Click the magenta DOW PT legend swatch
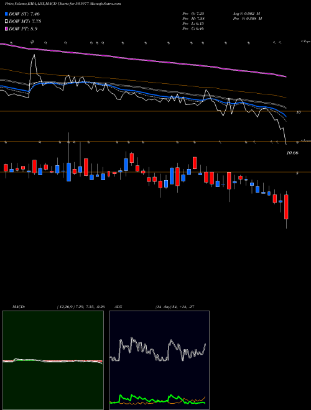The width and height of the screenshot is (311, 410). (x=7, y=29)
